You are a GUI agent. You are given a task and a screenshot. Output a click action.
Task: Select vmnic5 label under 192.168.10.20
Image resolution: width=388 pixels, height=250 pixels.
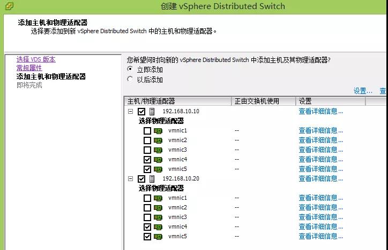pos(178,237)
